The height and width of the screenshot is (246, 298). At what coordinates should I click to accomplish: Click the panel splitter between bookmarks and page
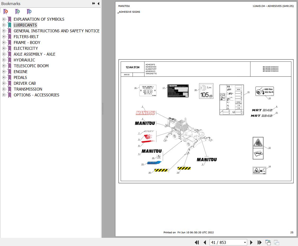click(x=103, y=109)
